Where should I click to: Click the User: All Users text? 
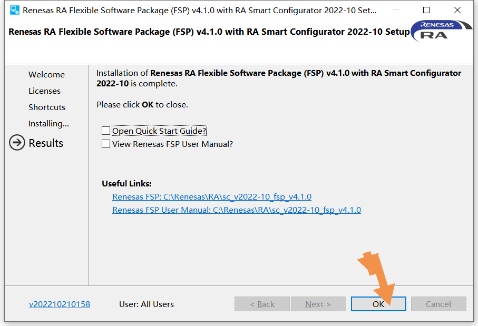tap(147, 304)
